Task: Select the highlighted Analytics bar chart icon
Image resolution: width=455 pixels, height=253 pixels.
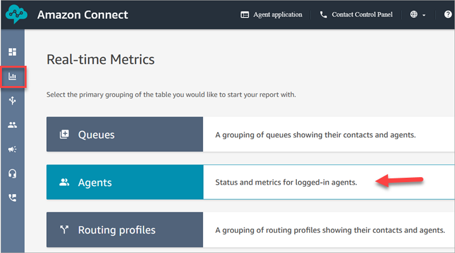Action: [12, 77]
